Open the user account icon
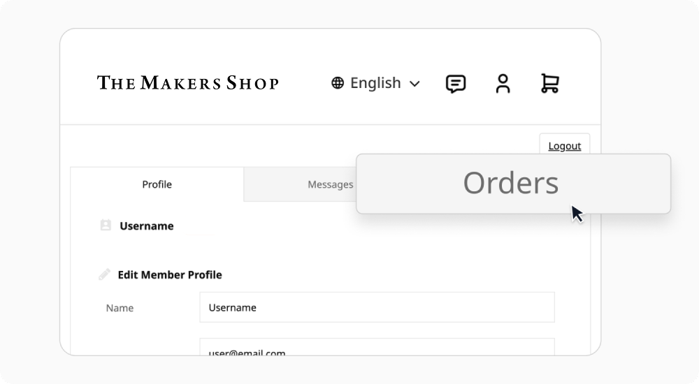The image size is (699, 384). [503, 84]
